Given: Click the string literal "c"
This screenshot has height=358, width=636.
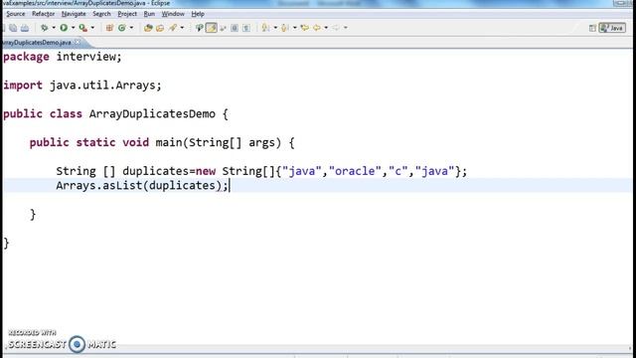Looking at the screenshot, I should click(x=397, y=171).
